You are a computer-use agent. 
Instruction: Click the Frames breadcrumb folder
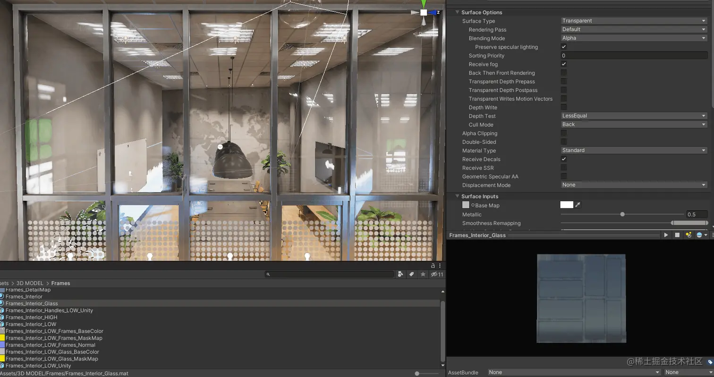pos(60,283)
